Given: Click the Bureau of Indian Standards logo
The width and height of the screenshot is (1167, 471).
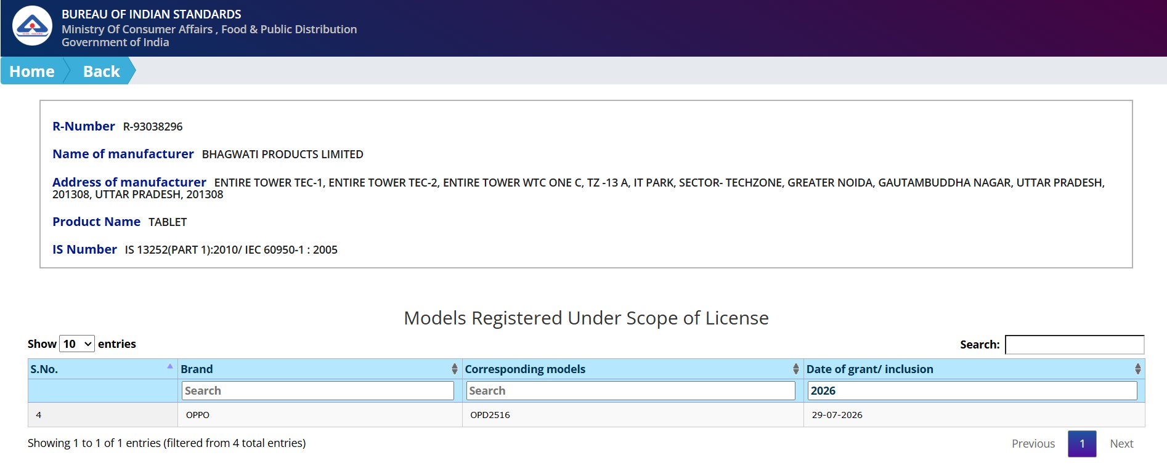Looking at the screenshot, I should coord(33,26).
